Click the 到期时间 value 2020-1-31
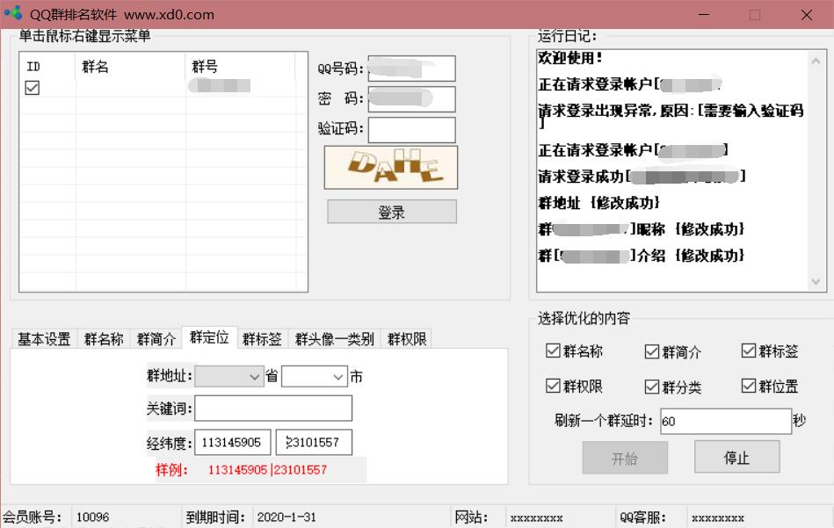 click(x=286, y=517)
